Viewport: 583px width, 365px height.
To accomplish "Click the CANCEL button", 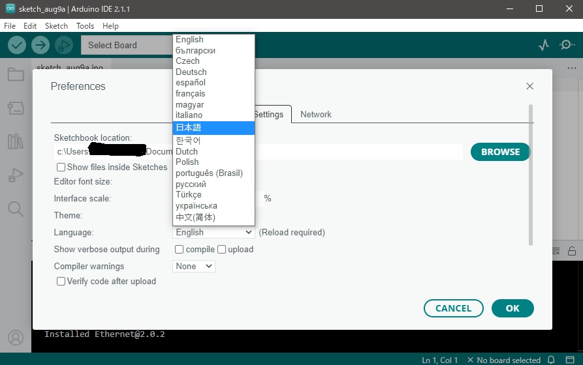I will (454, 308).
